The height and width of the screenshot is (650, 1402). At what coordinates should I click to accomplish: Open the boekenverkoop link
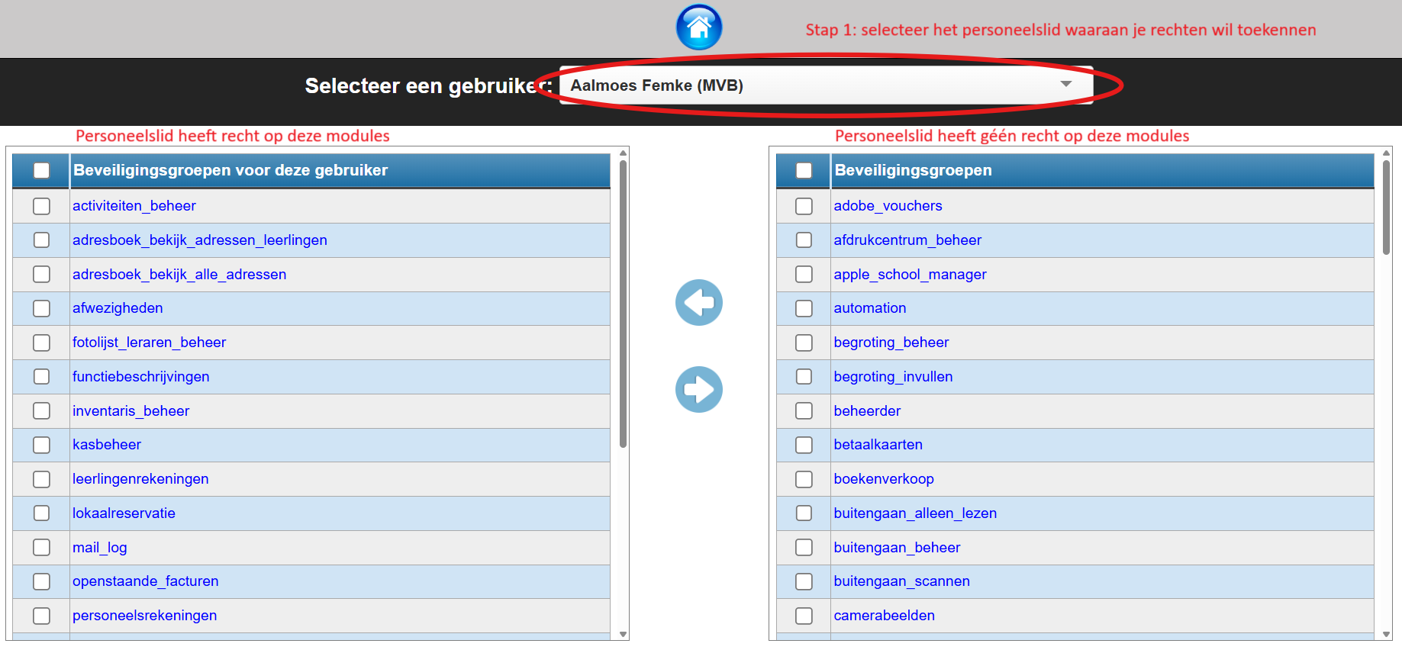click(x=883, y=479)
